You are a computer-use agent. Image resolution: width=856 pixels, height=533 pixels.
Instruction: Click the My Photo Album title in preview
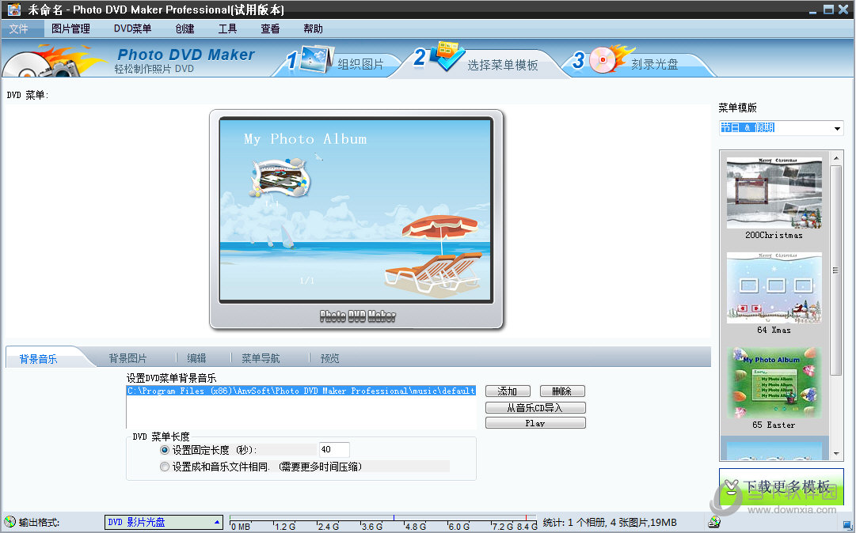(305, 139)
